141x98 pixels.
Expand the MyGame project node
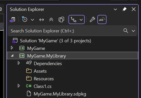12,48
